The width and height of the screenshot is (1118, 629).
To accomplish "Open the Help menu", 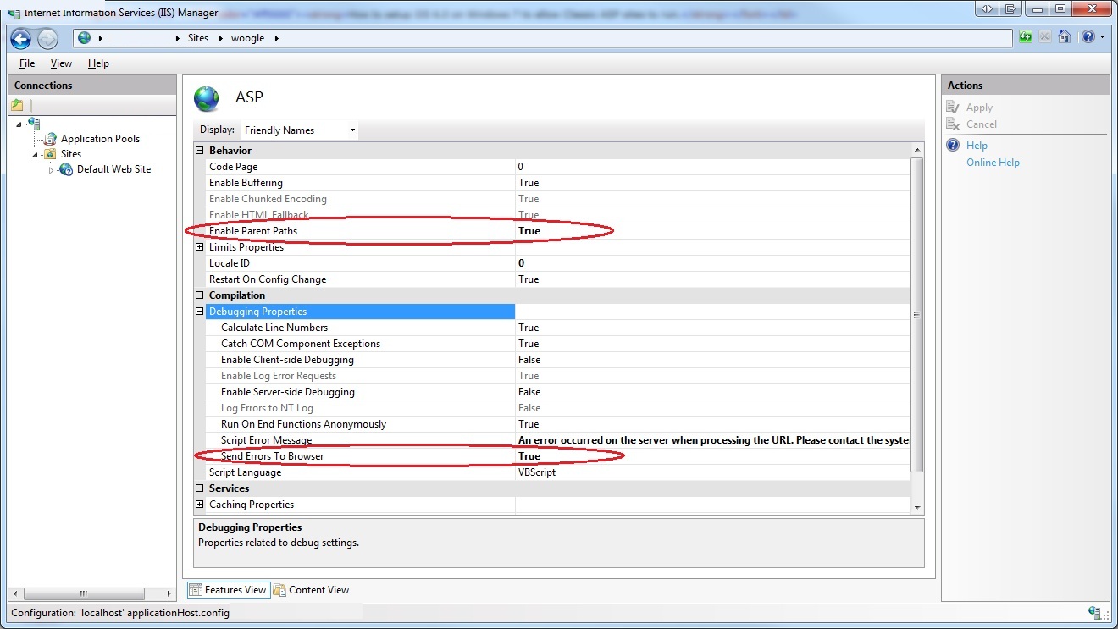I will (x=98, y=63).
